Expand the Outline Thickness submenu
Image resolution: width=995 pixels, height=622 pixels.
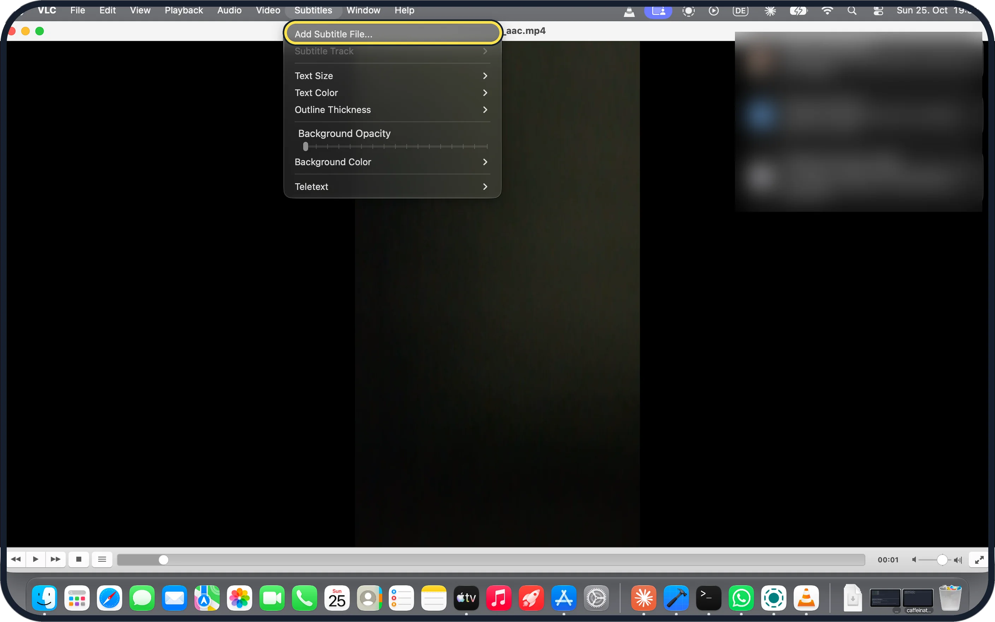[x=392, y=110]
